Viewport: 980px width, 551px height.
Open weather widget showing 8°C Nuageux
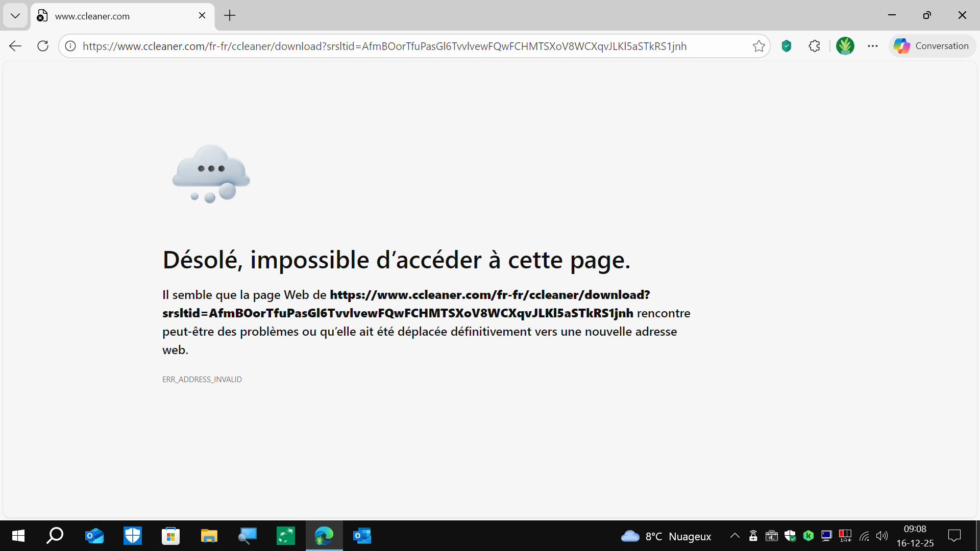tap(666, 536)
